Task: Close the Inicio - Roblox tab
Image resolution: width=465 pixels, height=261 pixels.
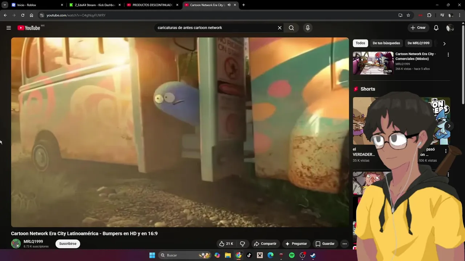Action: point(62,5)
